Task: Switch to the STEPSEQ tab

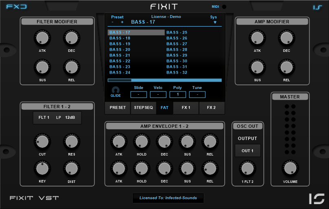Action: 143,108
